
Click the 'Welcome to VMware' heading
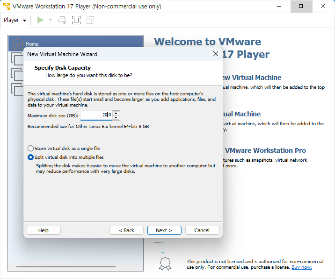coord(207,42)
